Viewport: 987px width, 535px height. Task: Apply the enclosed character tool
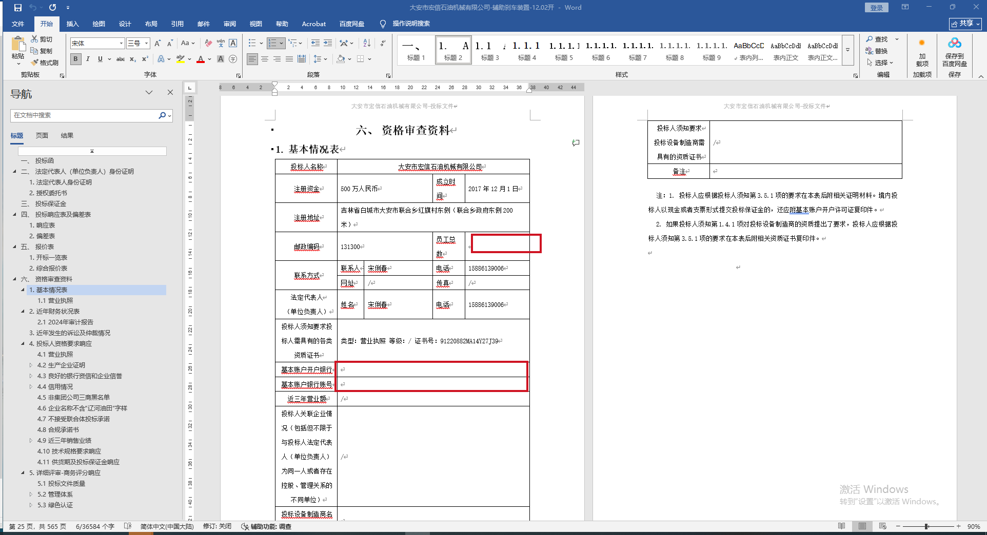(233, 59)
